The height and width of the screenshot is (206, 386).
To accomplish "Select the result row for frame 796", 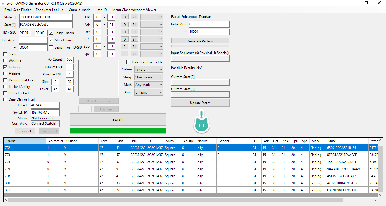I will click(x=191, y=176).
